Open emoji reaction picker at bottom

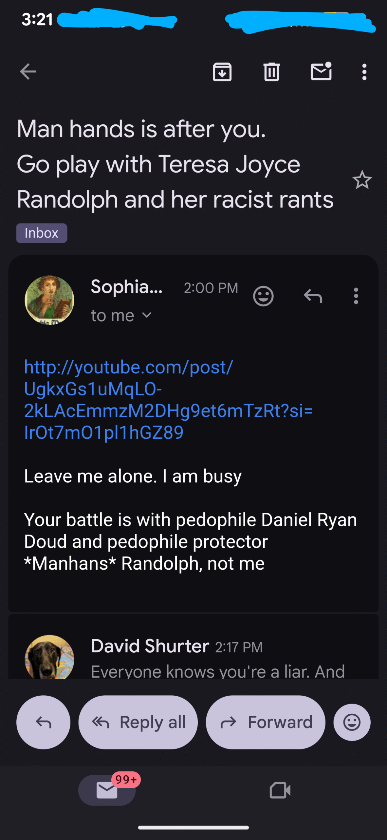(352, 722)
